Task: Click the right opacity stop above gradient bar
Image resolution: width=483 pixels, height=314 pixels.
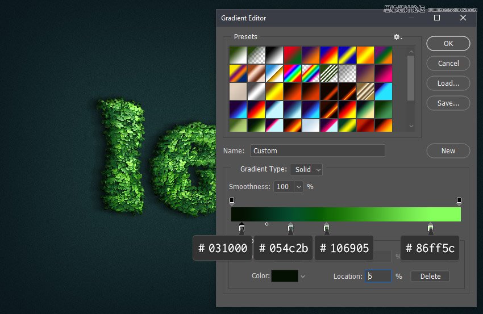Action: (459, 200)
